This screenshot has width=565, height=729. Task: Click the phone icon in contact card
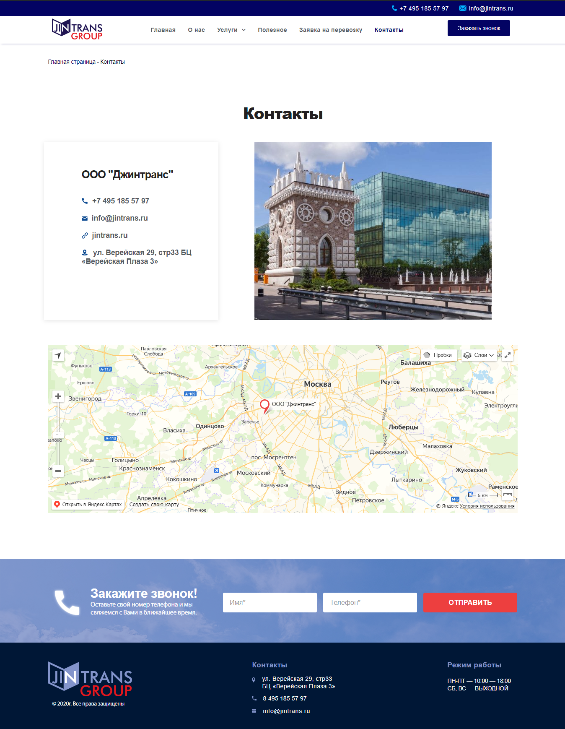(85, 201)
